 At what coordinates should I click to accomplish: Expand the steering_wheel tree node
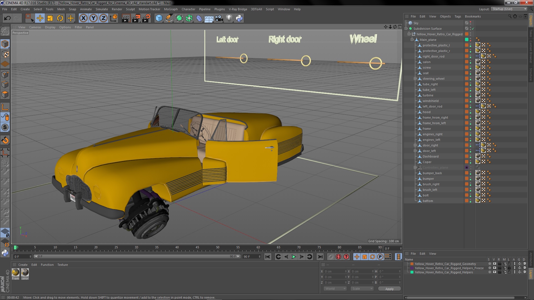[x=415, y=79]
